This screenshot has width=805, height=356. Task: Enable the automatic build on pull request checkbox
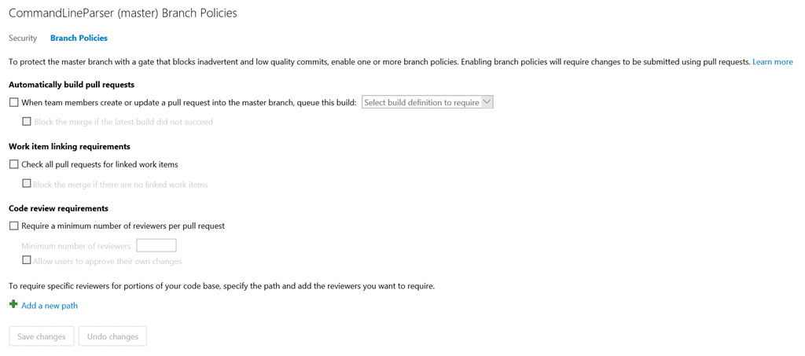click(14, 103)
